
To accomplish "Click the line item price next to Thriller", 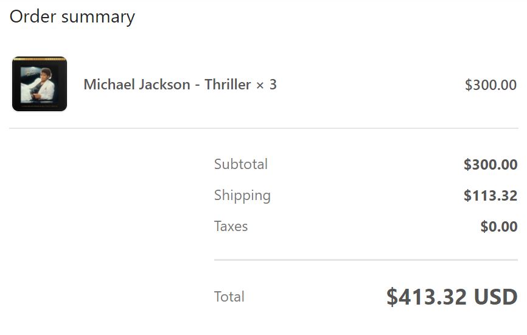I will [490, 85].
